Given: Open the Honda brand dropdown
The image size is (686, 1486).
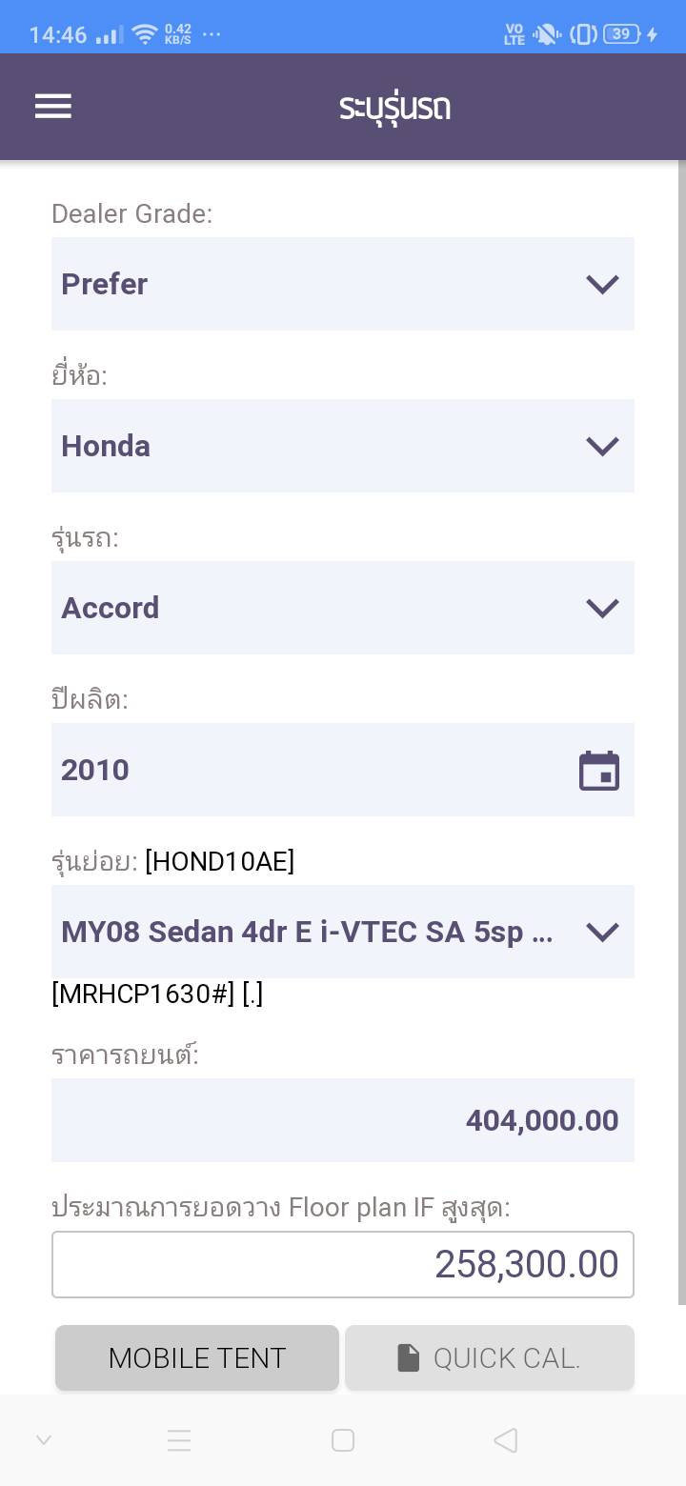Looking at the screenshot, I should (343, 446).
